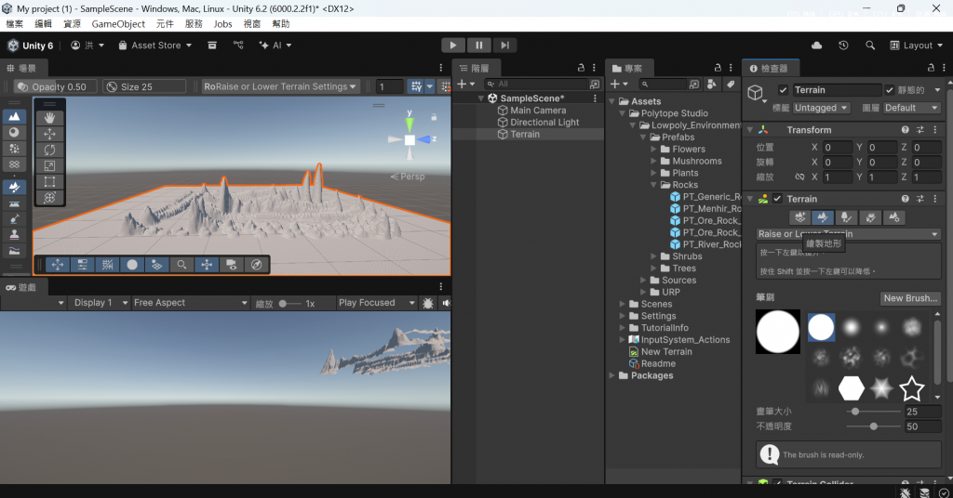Select the Move tool in scene
Viewport: 953px width, 498px height.
point(50,134)
